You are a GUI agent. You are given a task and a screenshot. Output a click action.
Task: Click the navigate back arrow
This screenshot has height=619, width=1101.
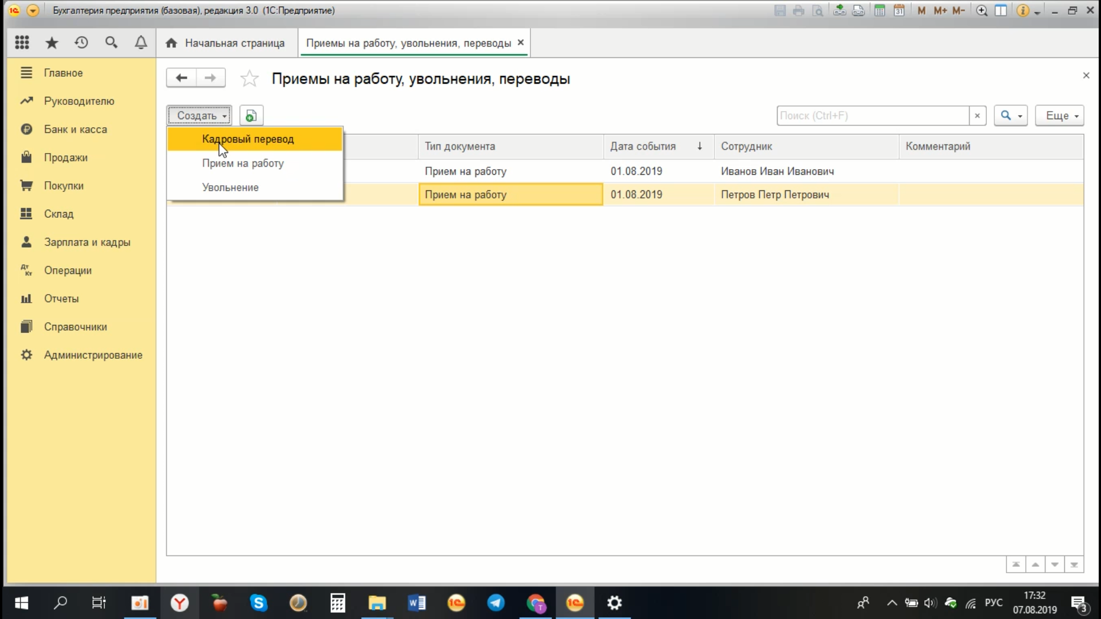[x=181, y=78]
